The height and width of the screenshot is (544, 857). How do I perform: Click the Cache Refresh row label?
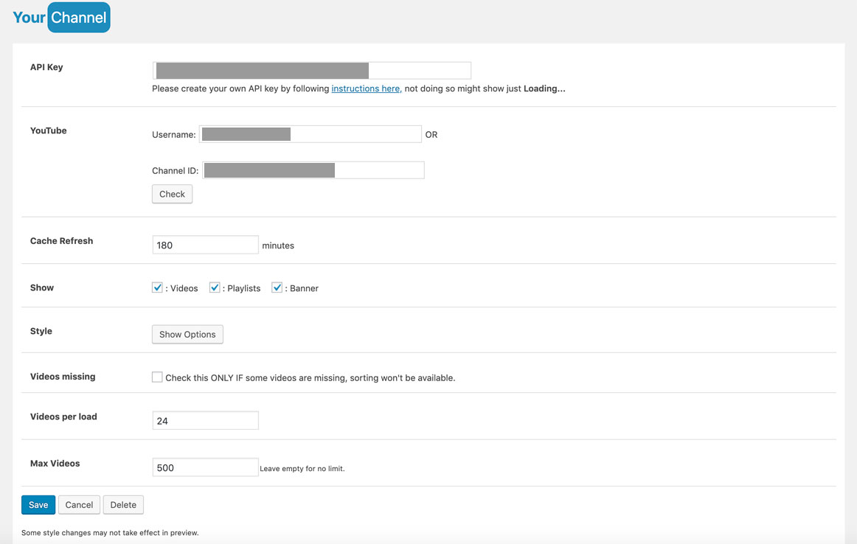[x=61, y=240]
